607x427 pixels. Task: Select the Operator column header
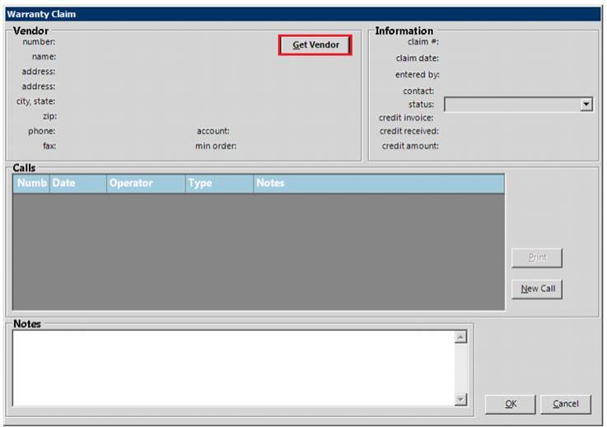tap(146, 183)
